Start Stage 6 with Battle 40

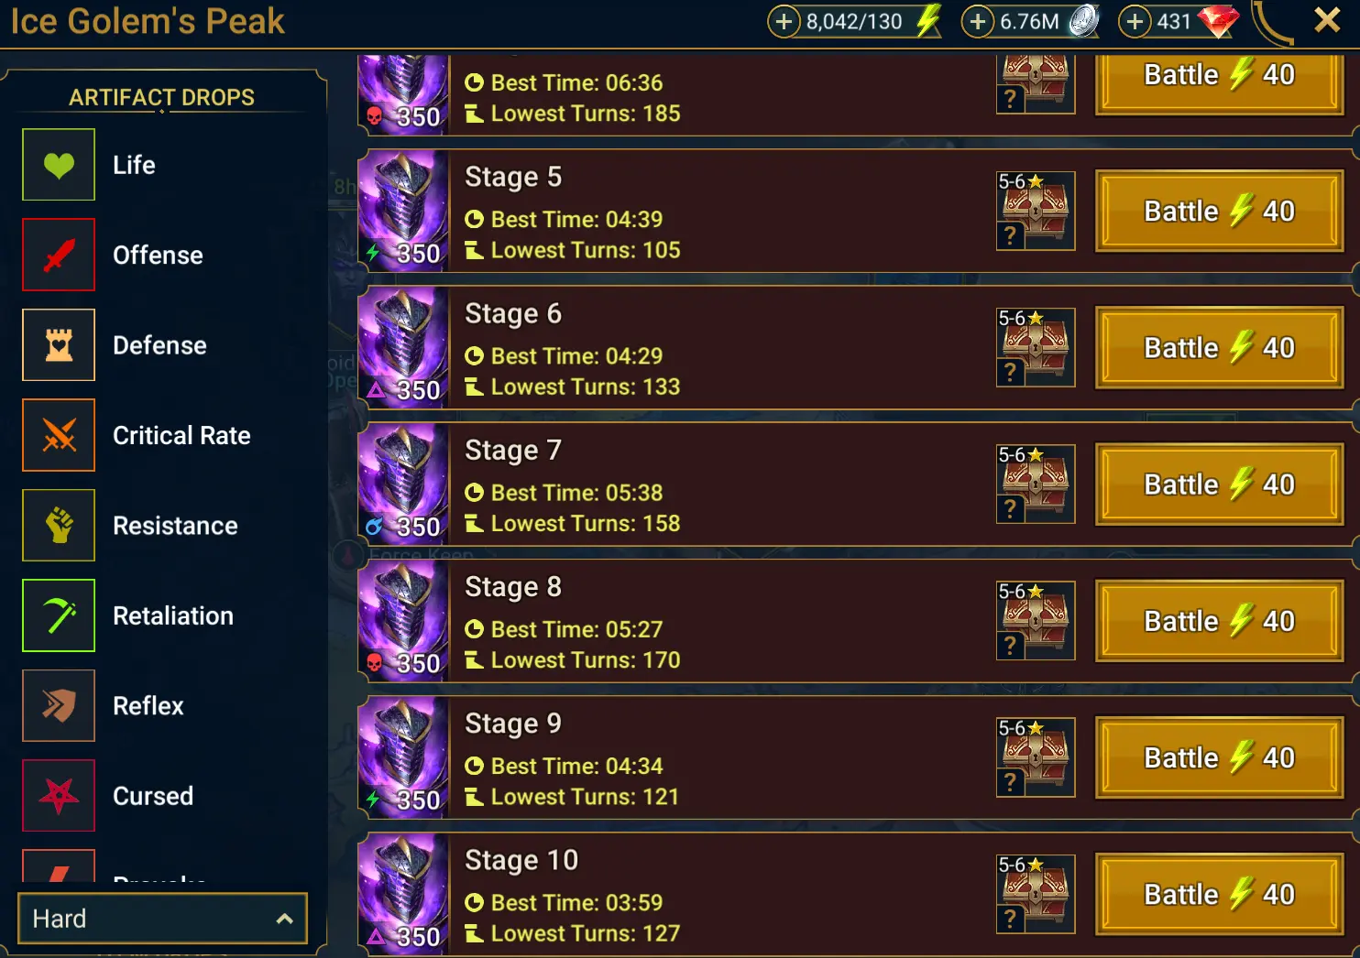[1220, 348]
